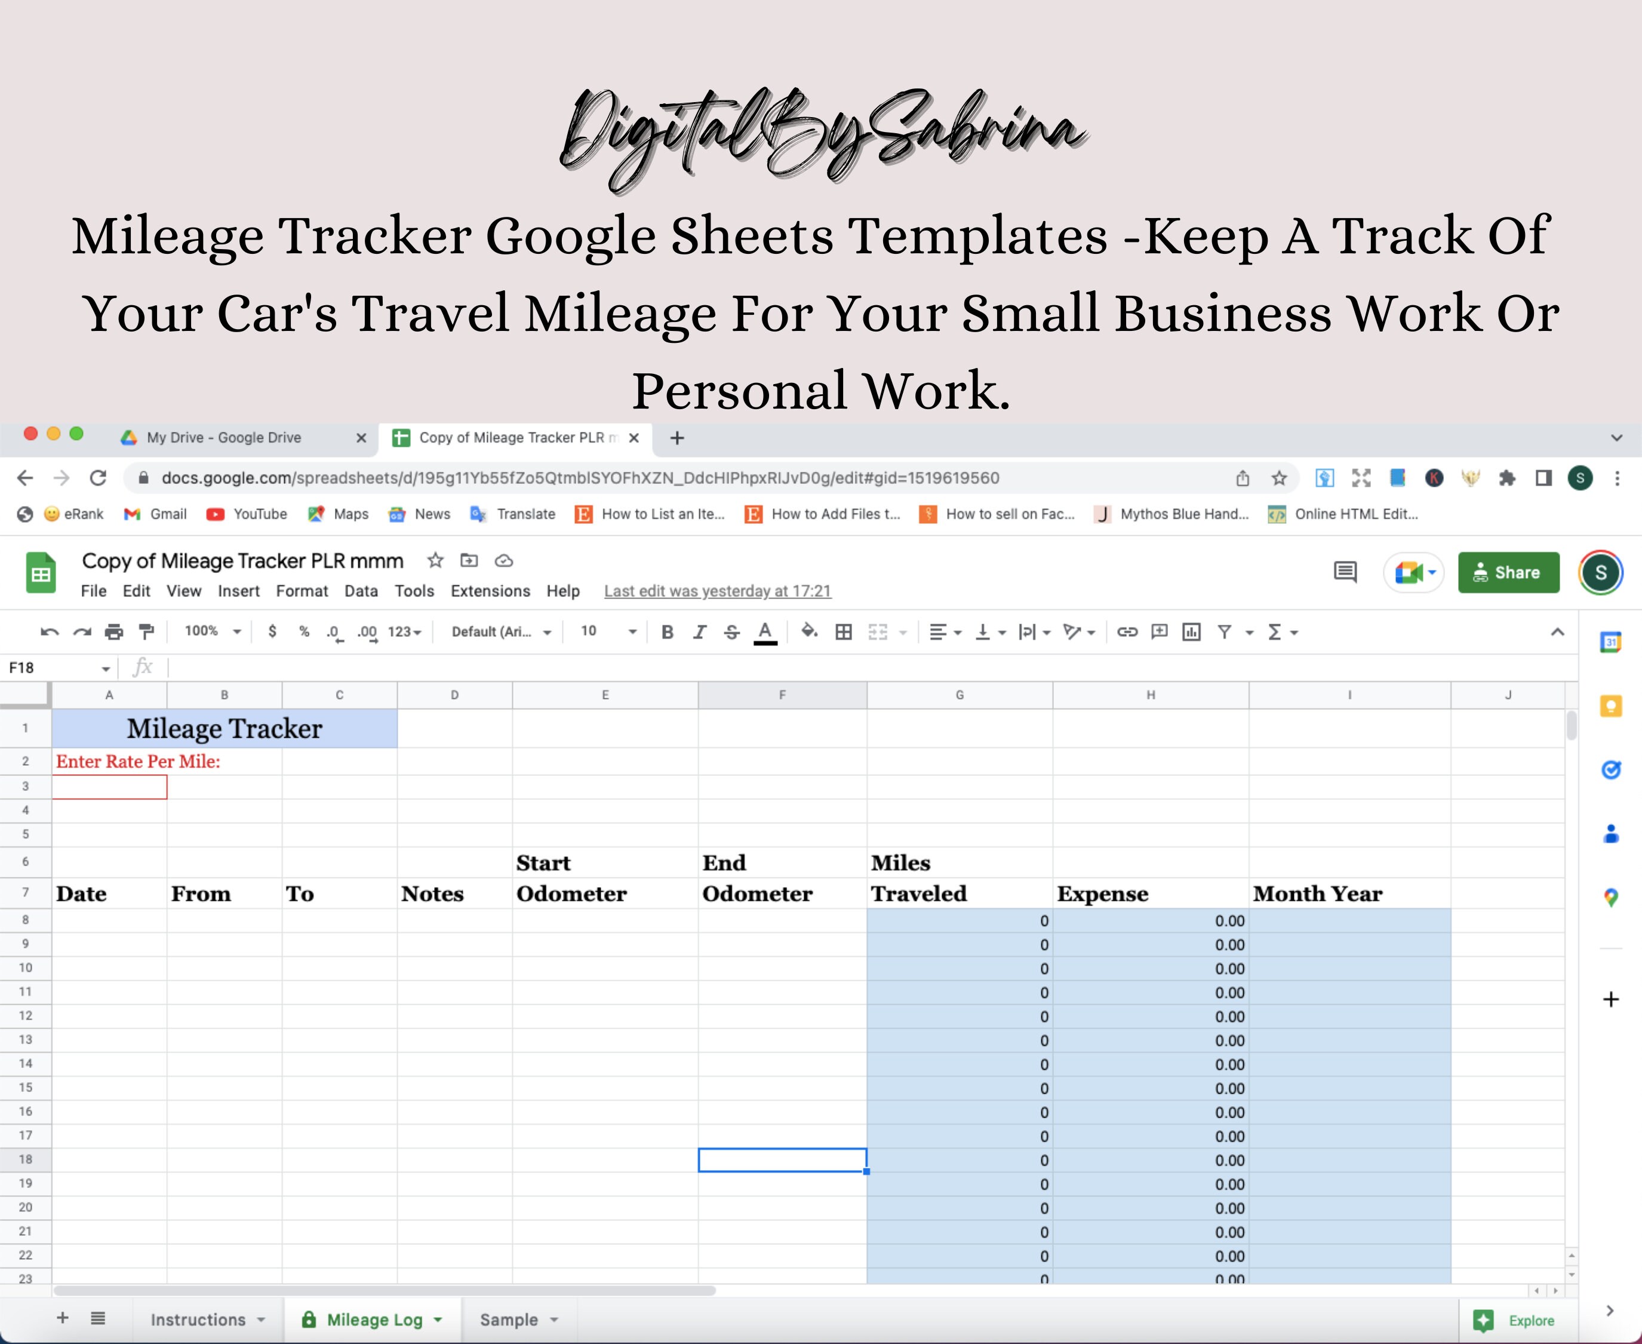
Task: Switch to My Drive browser tab
Action: 244,438
